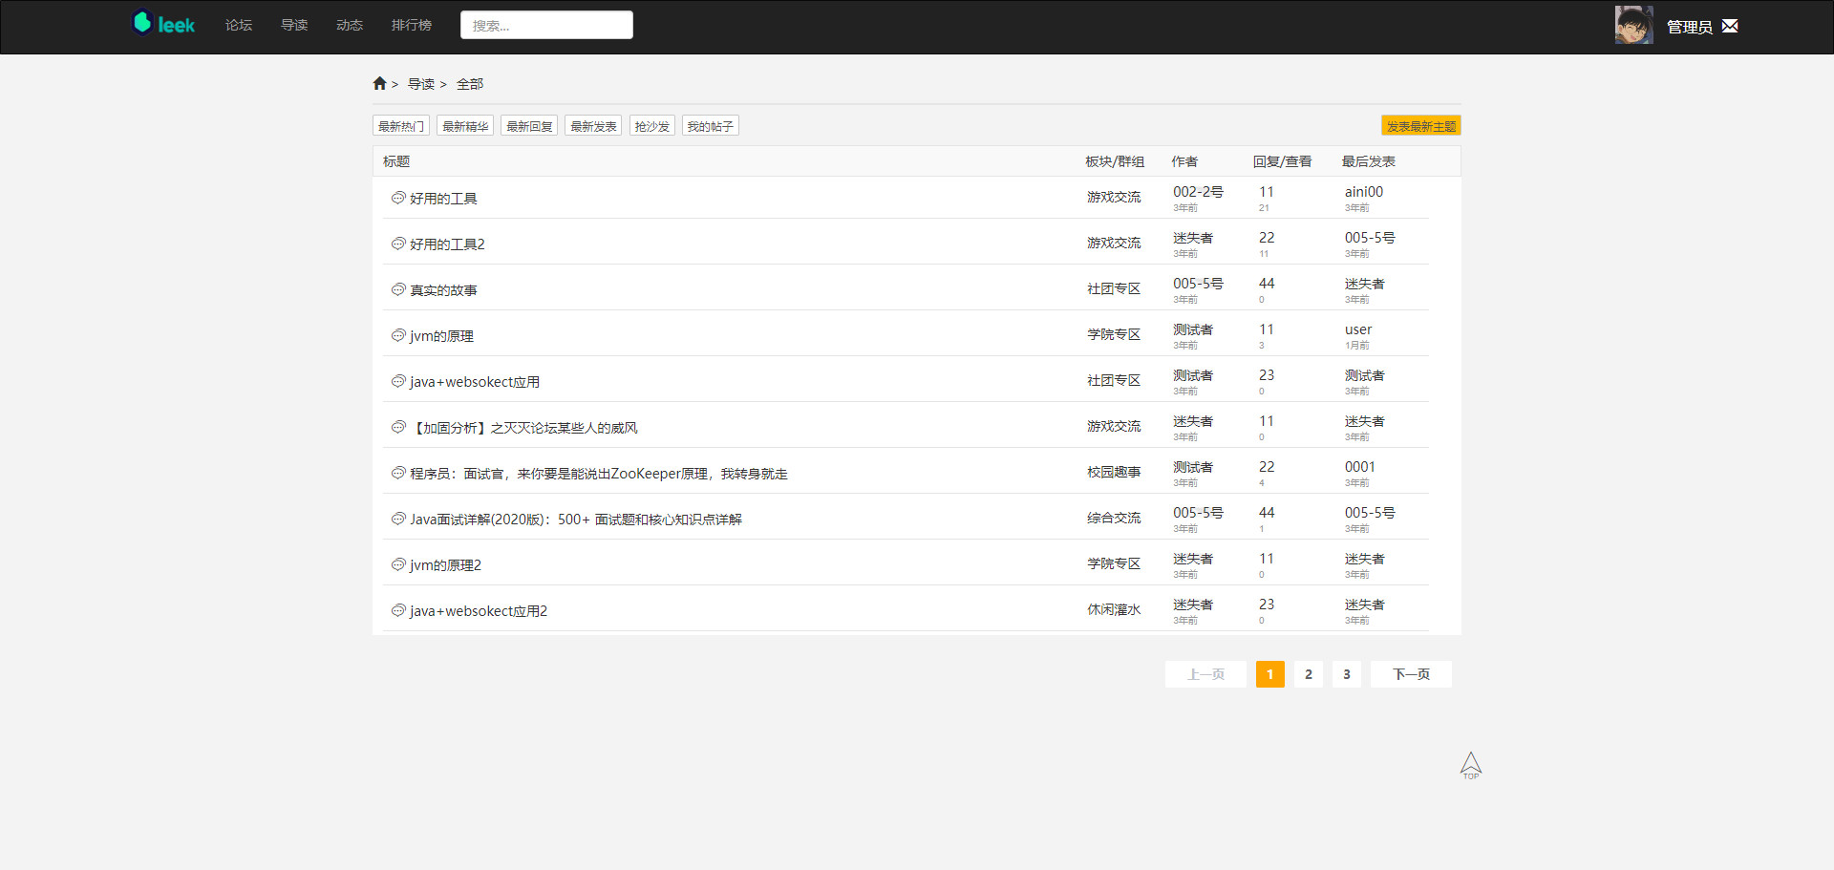The width and height of the screenshot is (1834, 870).
Task: Go to home via breadcrumb house icon
Action: [379, 84]
